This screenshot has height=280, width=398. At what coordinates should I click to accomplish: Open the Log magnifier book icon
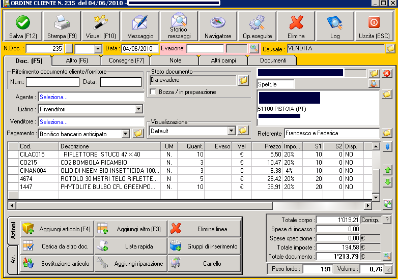(335, 26)
